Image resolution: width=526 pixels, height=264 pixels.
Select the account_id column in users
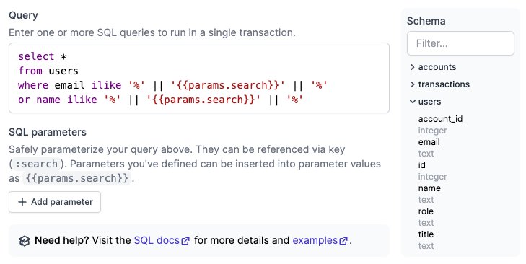click(440, 119)
